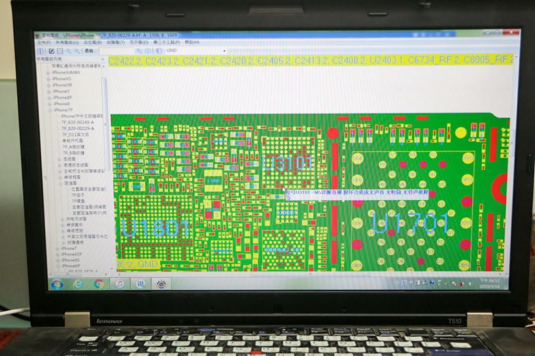Click the second magnifier zoom icon
535x356 pixels.
[77, 51]
